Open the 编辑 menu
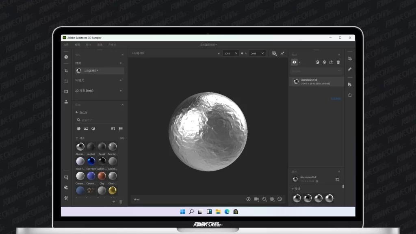The width and height of the screenshot is (416, 234). tap(77, 44)
